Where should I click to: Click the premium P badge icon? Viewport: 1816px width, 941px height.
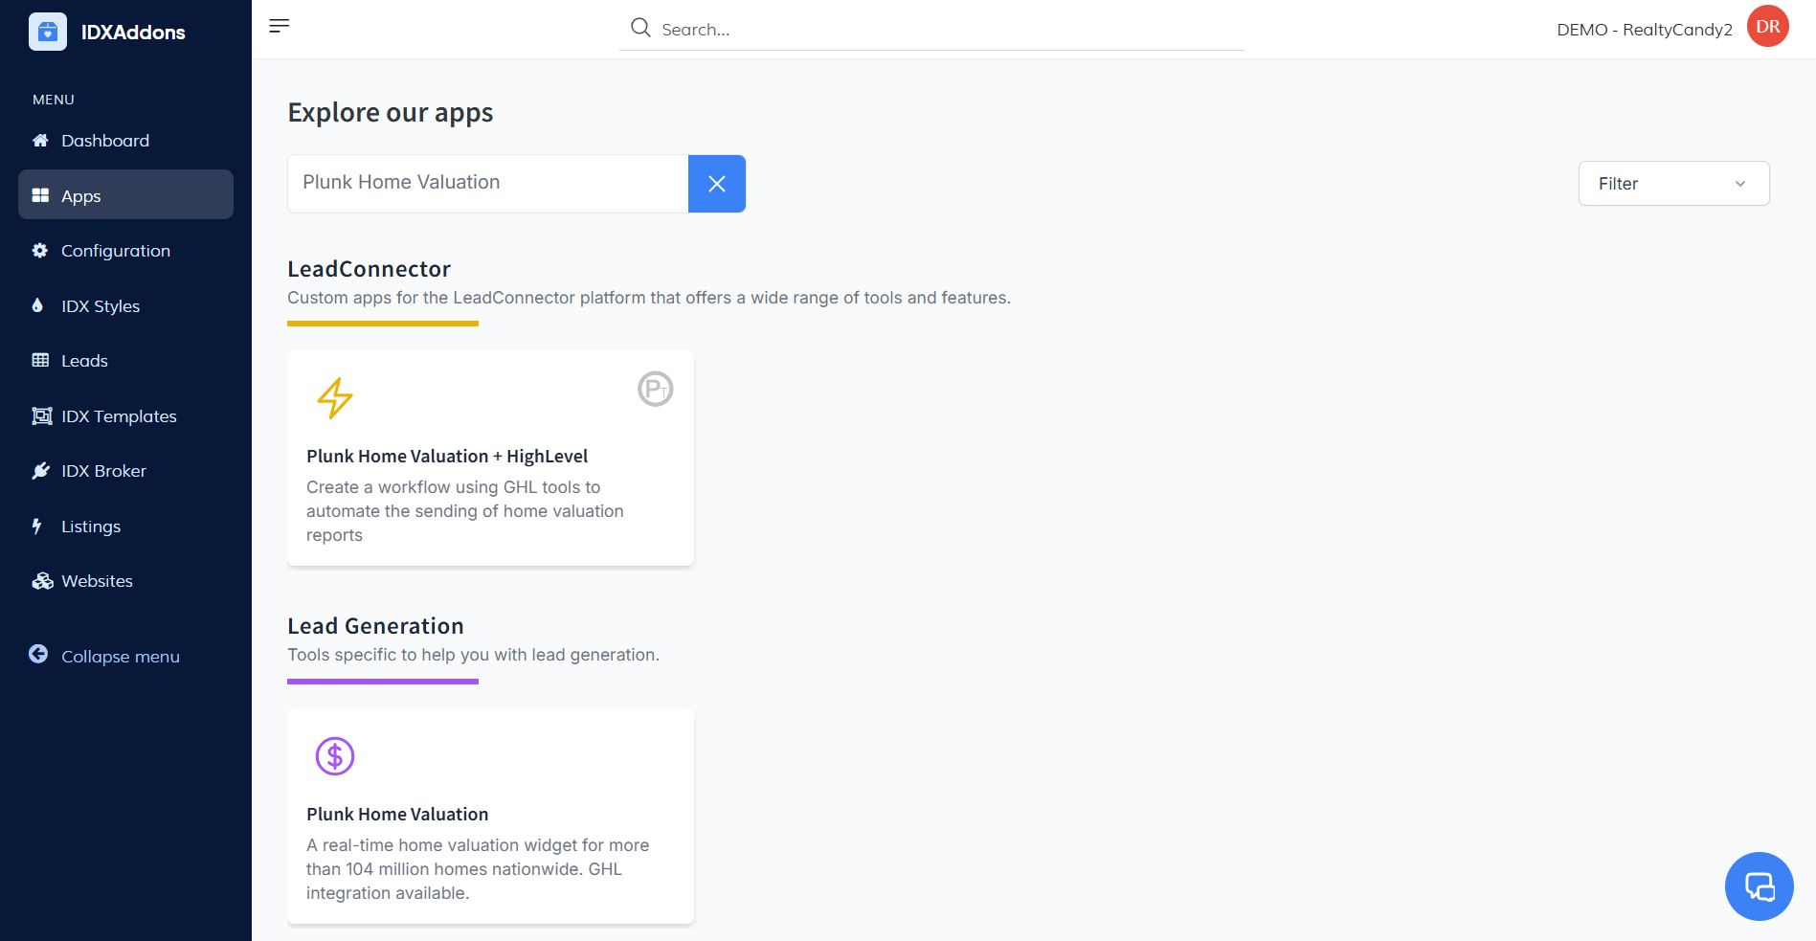coord(656,389)
